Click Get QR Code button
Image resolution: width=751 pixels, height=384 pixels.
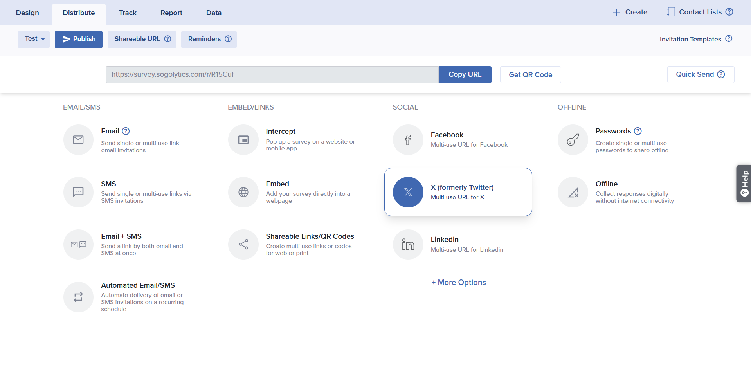point(530,75)
